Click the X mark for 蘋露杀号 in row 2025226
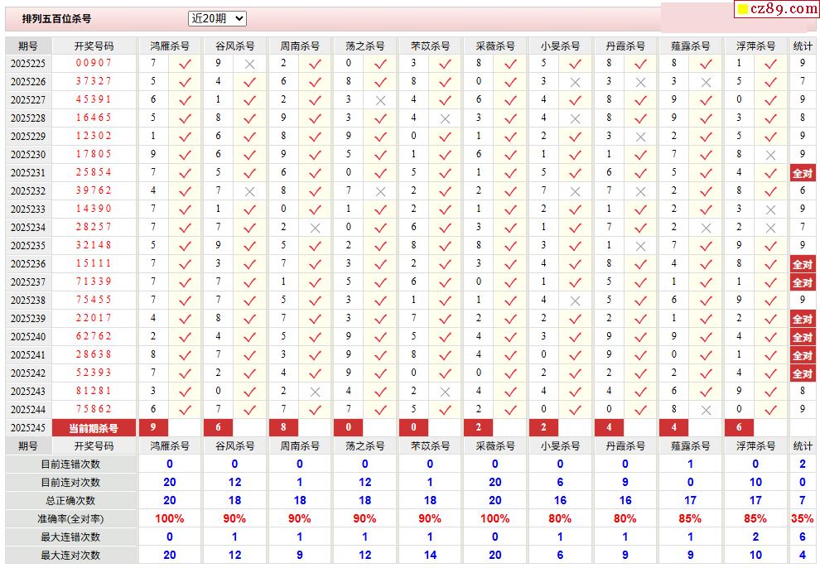The image size is (820, 568). pyautogui.click(x=706, y=83)
